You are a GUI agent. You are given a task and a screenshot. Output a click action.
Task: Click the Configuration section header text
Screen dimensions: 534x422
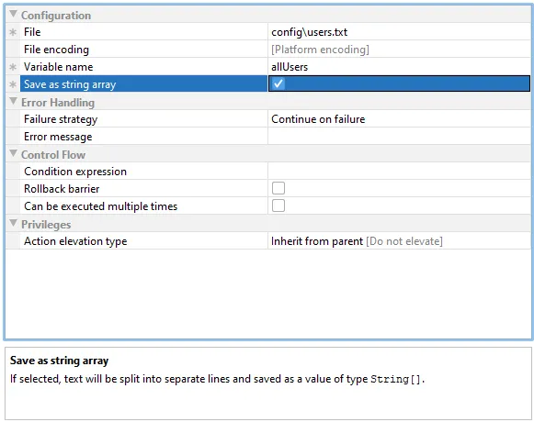(56, 16)
